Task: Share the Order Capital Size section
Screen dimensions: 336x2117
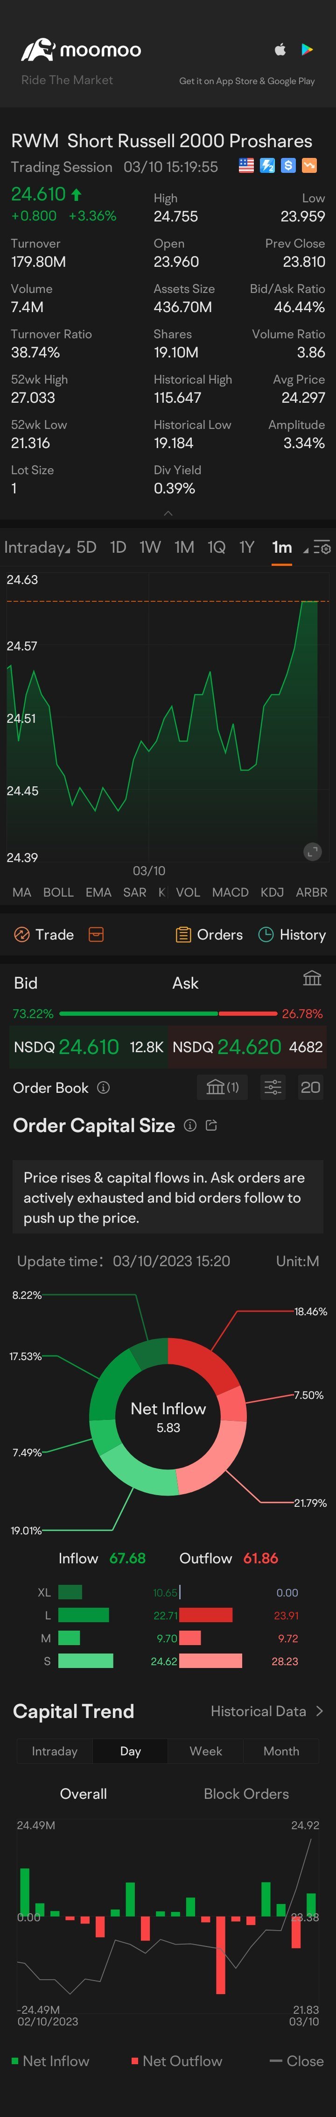Action: point(211,1126)
